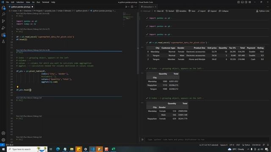Select the python pandas pivot.py editor tab

pos(21,7)
